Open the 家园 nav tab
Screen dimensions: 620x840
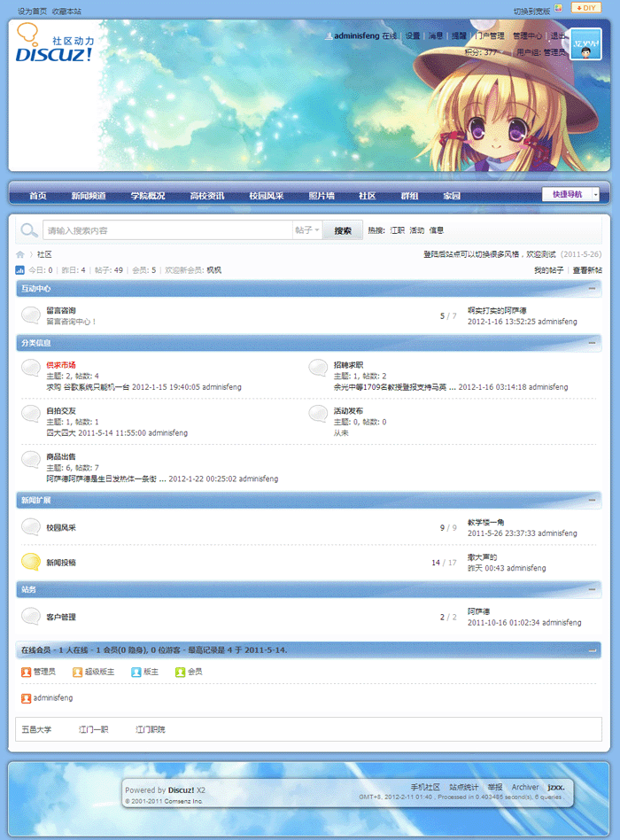(x=452, y=196)
